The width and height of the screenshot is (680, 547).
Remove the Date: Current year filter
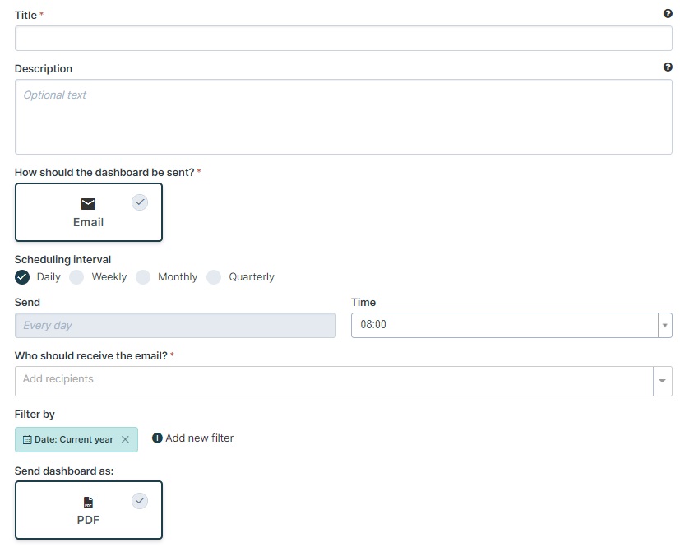(125, 439)
